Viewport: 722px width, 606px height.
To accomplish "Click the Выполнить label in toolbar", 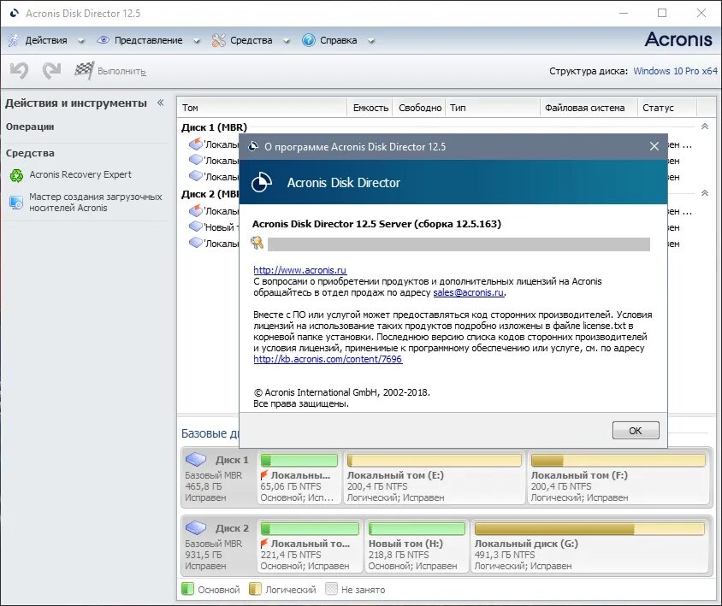I will (121, 71).
